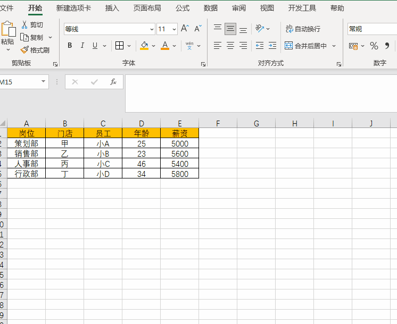
Task: Apply the fill color paint bucket
Action: [144, 46]
